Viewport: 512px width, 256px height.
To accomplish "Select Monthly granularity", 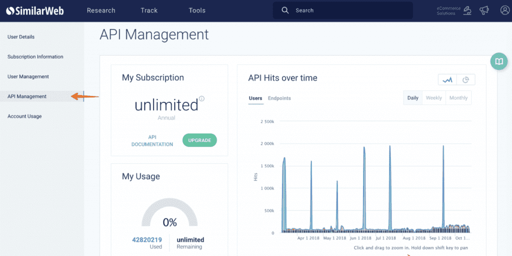I will [458, 98].
